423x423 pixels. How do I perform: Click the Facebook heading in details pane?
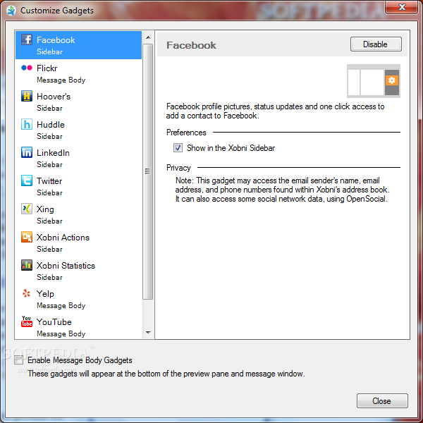191,45
